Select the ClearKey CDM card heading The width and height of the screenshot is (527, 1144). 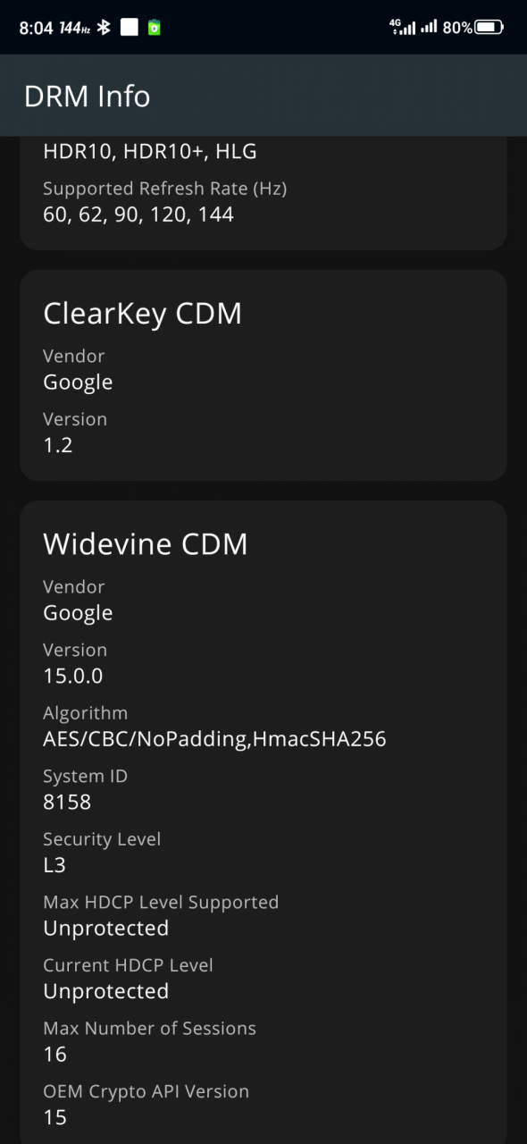(x=142, y=313)
